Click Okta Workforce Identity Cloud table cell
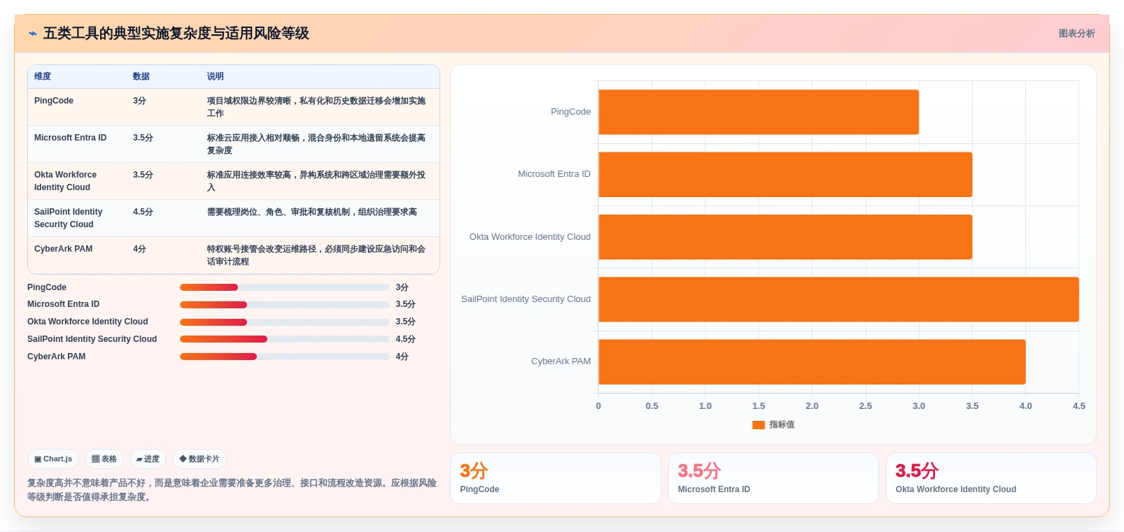Viewport: 1124px width, 532px height. 66,181
